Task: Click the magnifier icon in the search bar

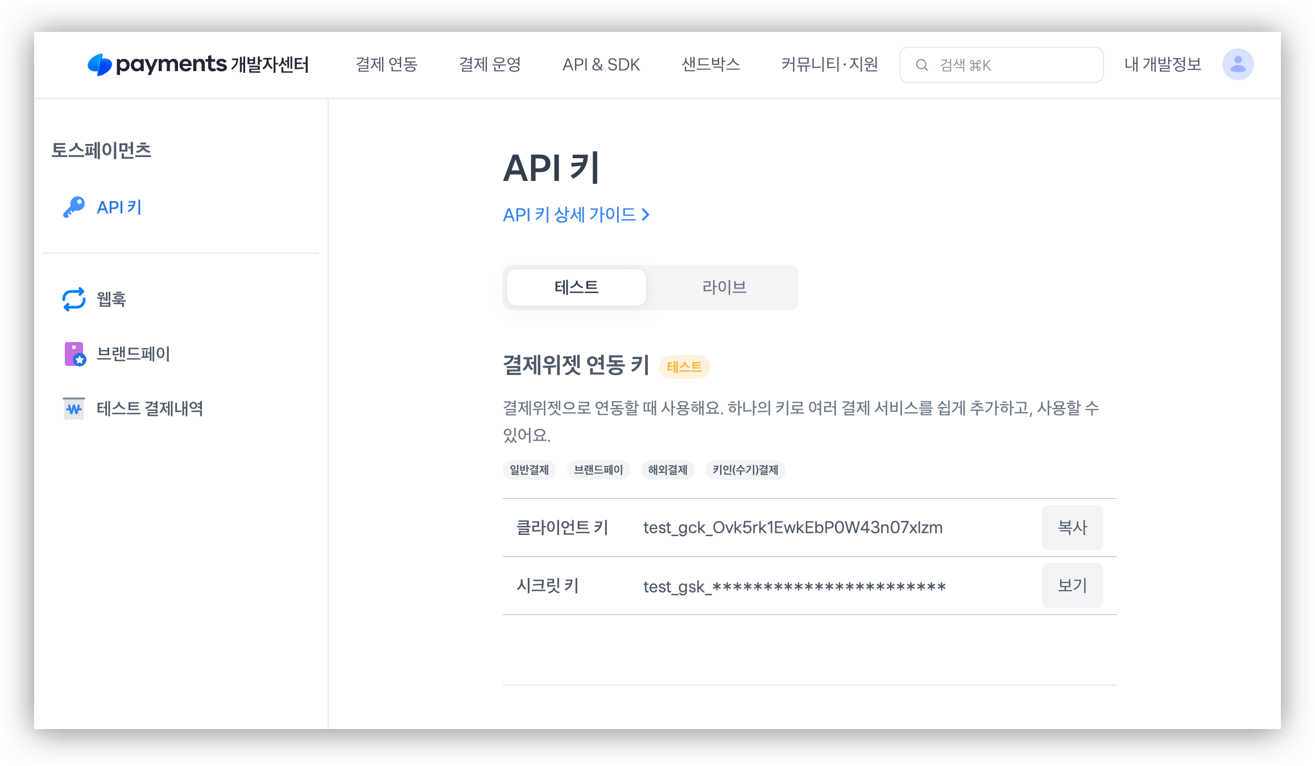Action: [922, 64]
